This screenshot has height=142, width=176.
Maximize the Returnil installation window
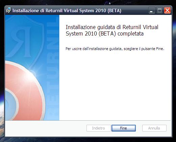pyautogui.click(x=159, y=10)
